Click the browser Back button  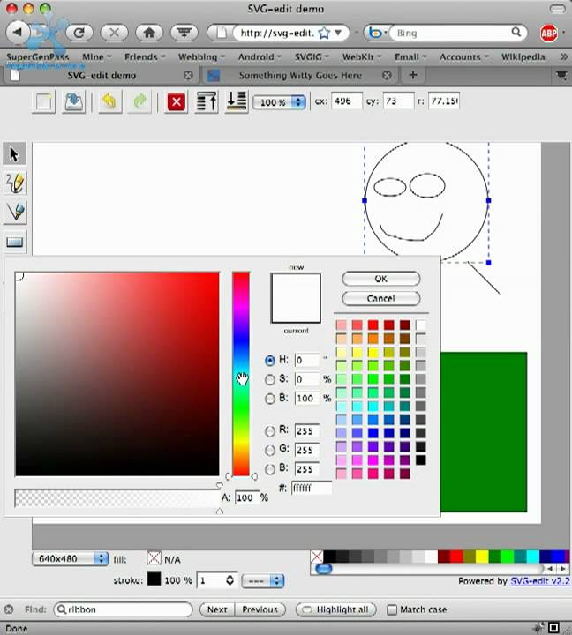(x=18, y=32)
